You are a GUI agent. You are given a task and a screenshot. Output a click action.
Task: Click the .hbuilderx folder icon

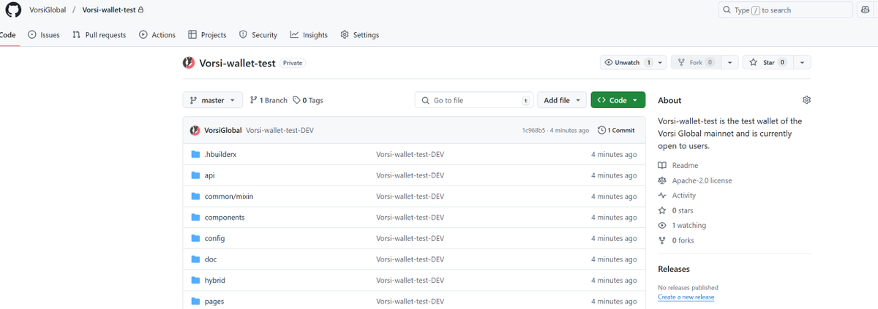(195, 155)
